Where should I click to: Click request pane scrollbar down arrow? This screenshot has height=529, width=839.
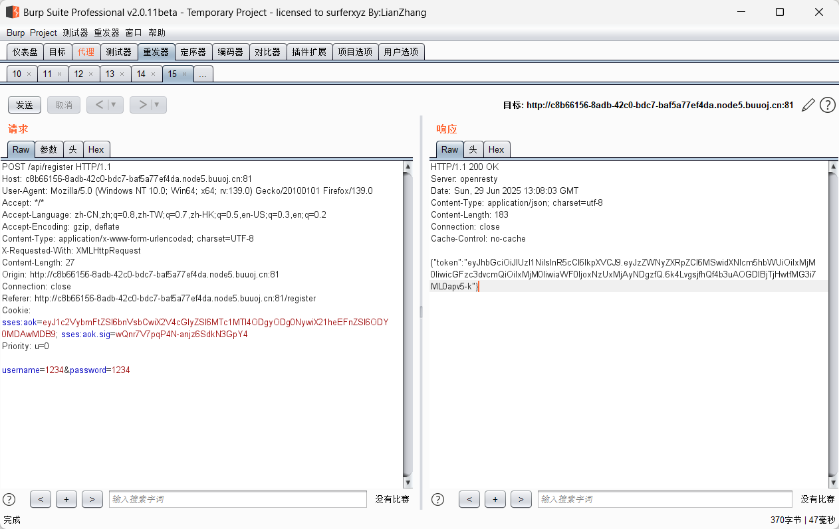click(408, 483)
